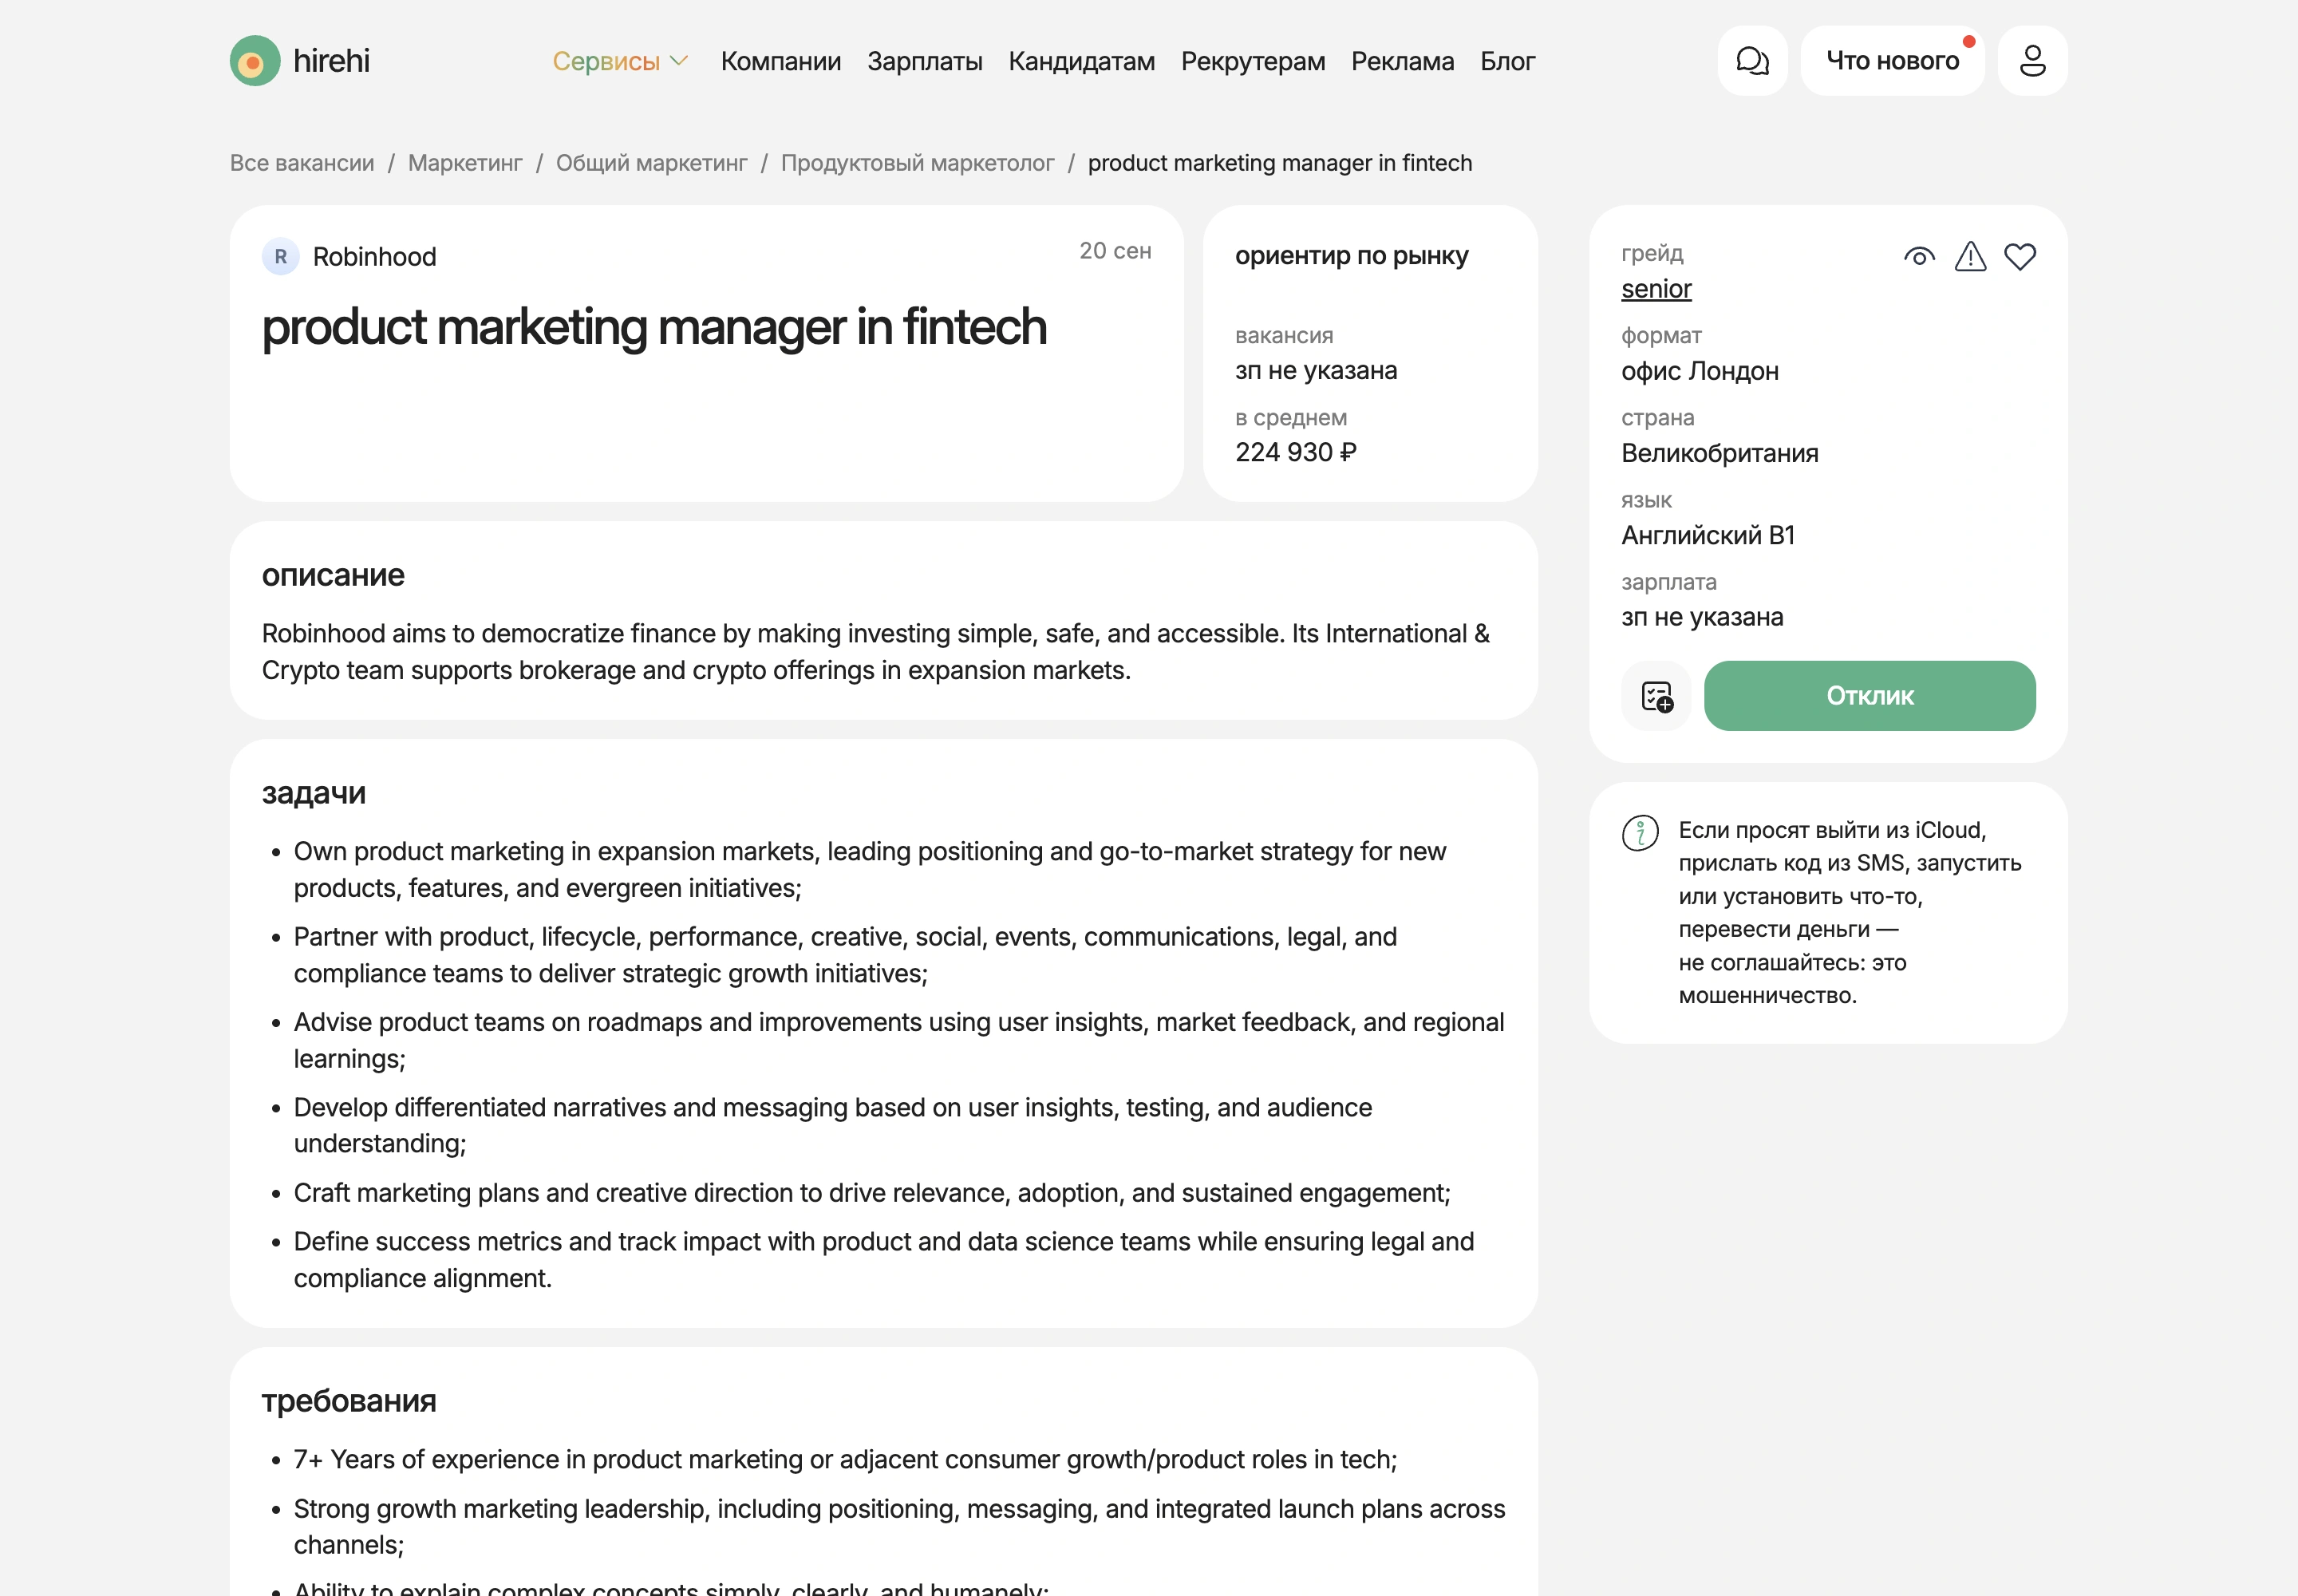This screenshot has height=1596, width=2298.
Task: Click 'зп не указана' under вакансия
Action: (x=1316, y=371)
